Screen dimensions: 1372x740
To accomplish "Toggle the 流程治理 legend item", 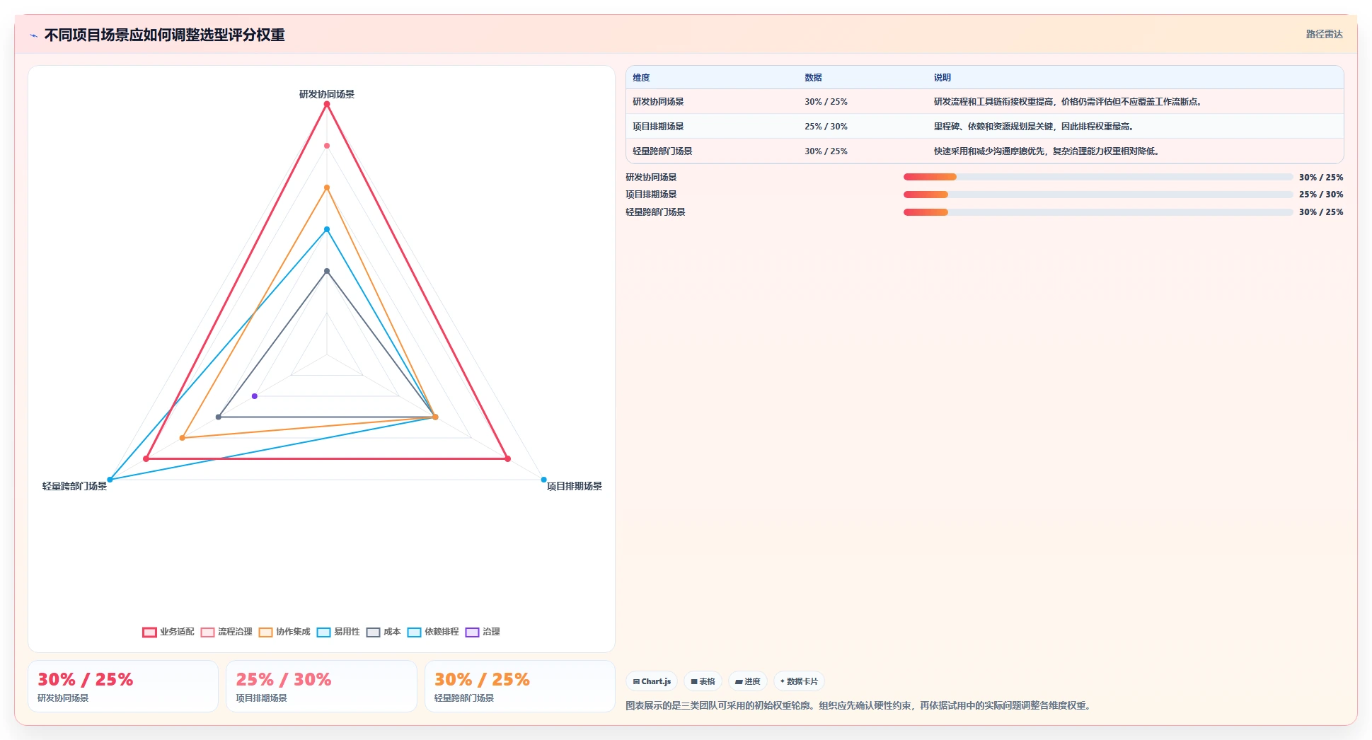I will [226, 632].
